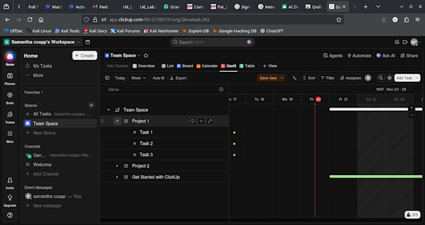This screenshot has width=425, height=225.
Task: Zoom in the Gantt timeline with plus
Action: [x=411, y=108]
